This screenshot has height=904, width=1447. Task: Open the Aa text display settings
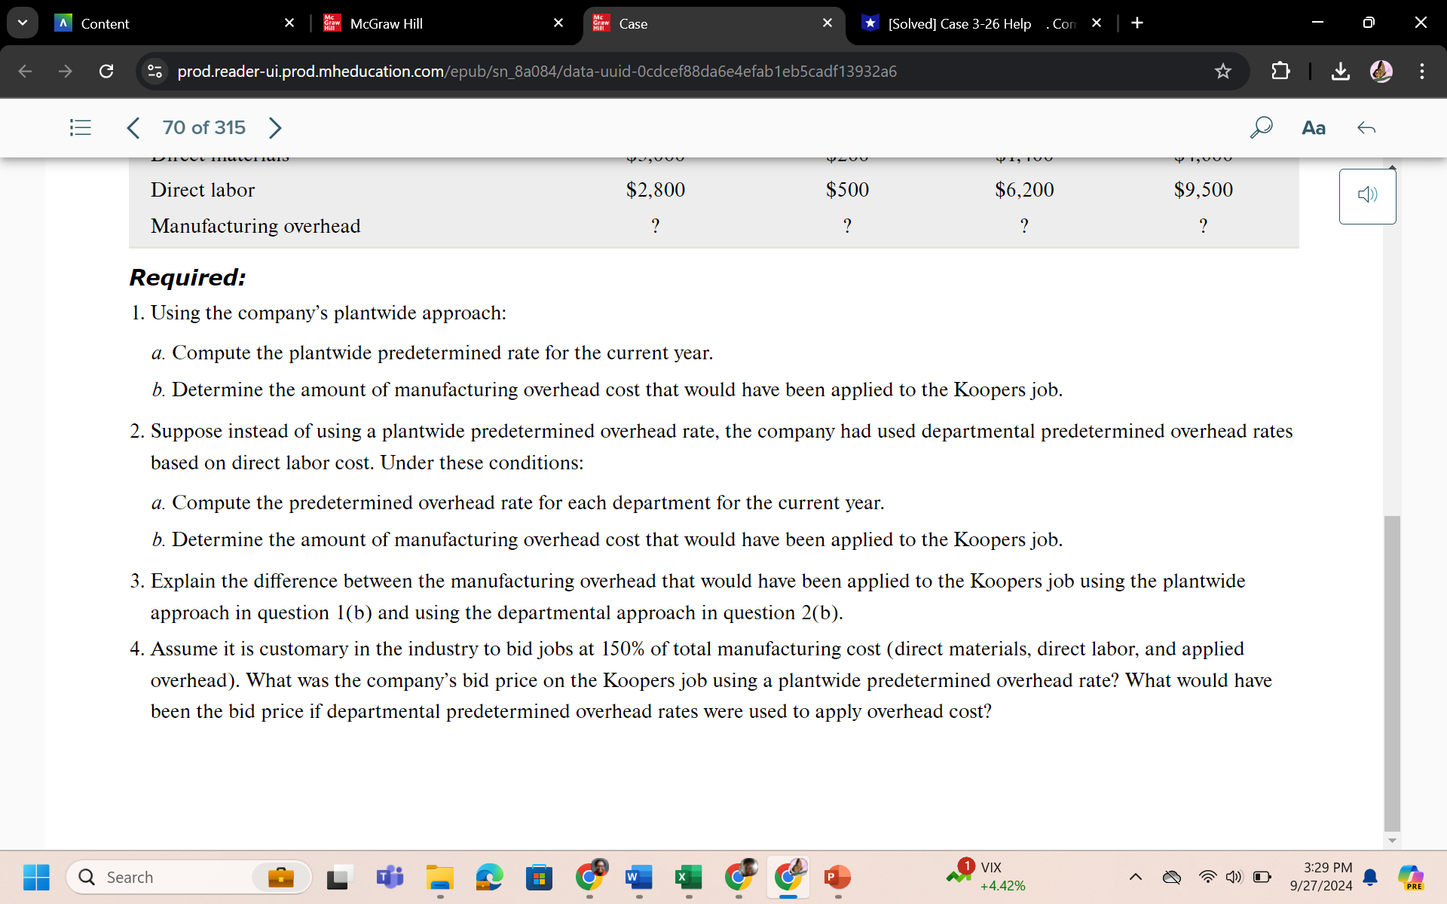click(x=1314, y=127)
